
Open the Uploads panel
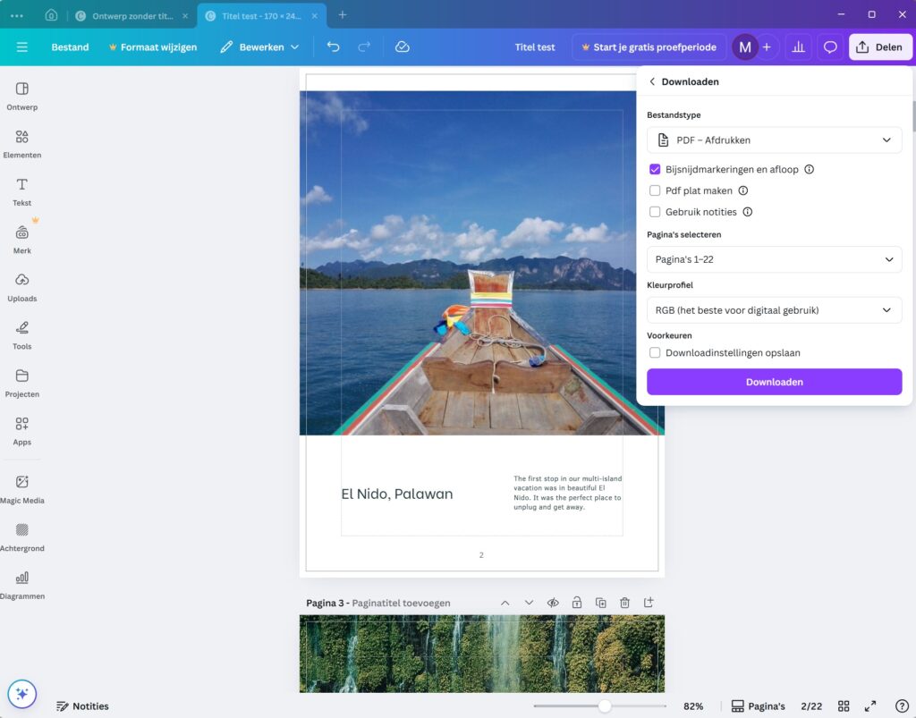[x=21, y=286]
